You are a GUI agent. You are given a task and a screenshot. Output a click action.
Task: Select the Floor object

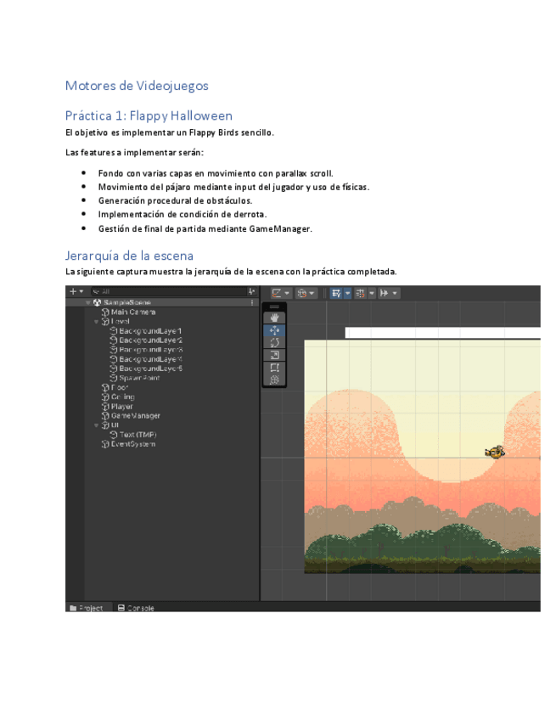[120, 387]
